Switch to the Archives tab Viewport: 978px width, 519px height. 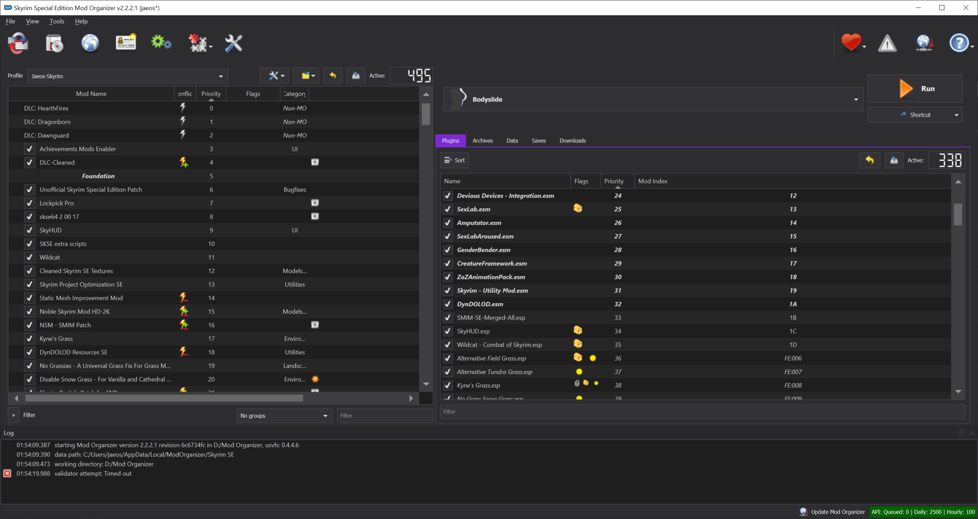482,141
